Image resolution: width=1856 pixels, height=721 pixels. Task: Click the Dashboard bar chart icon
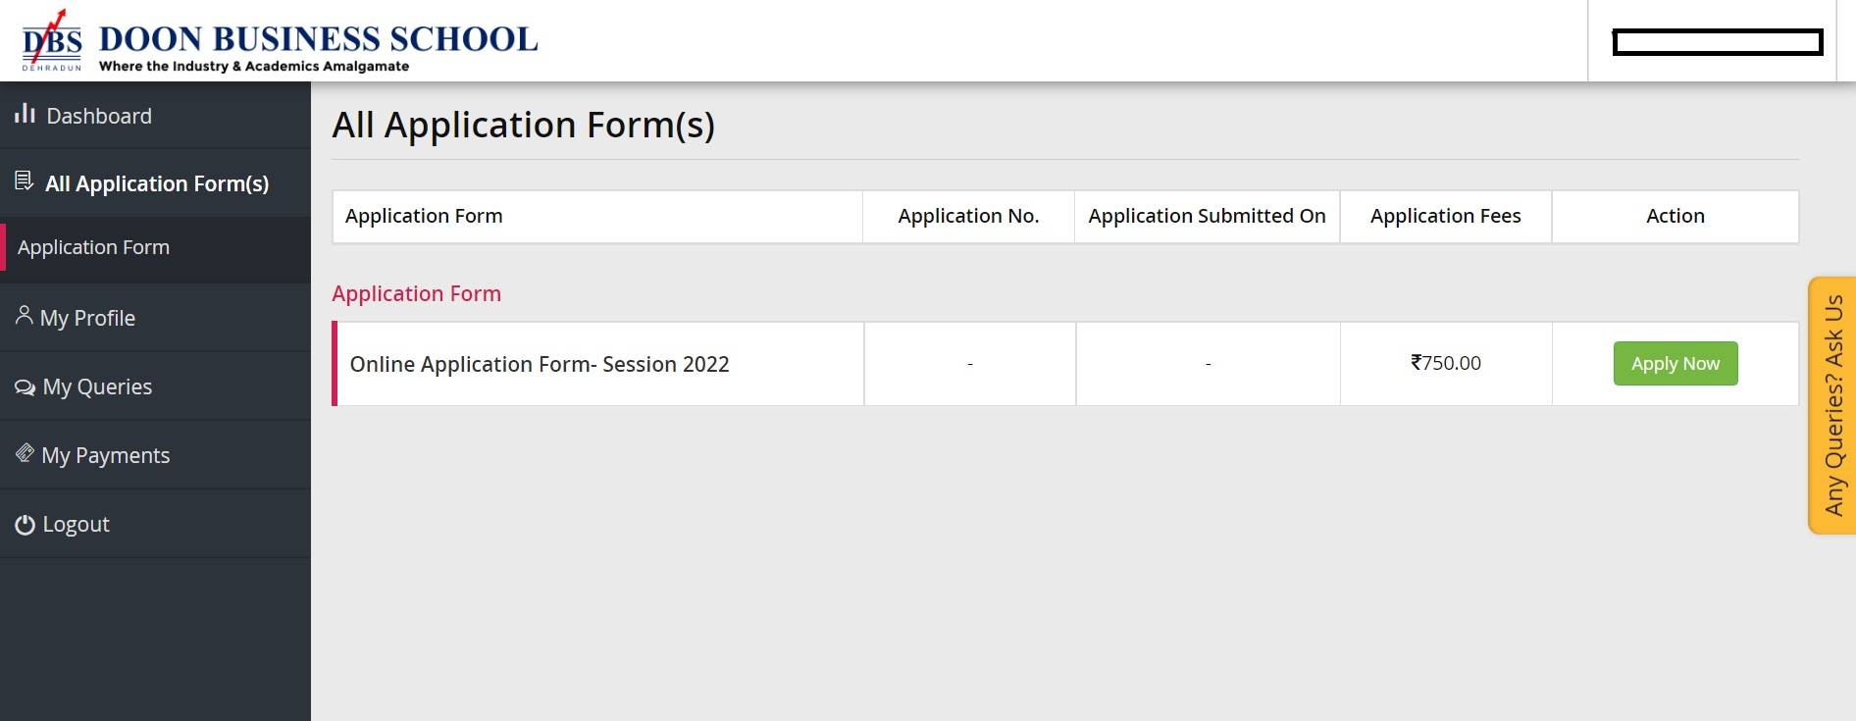click(25, 114)
